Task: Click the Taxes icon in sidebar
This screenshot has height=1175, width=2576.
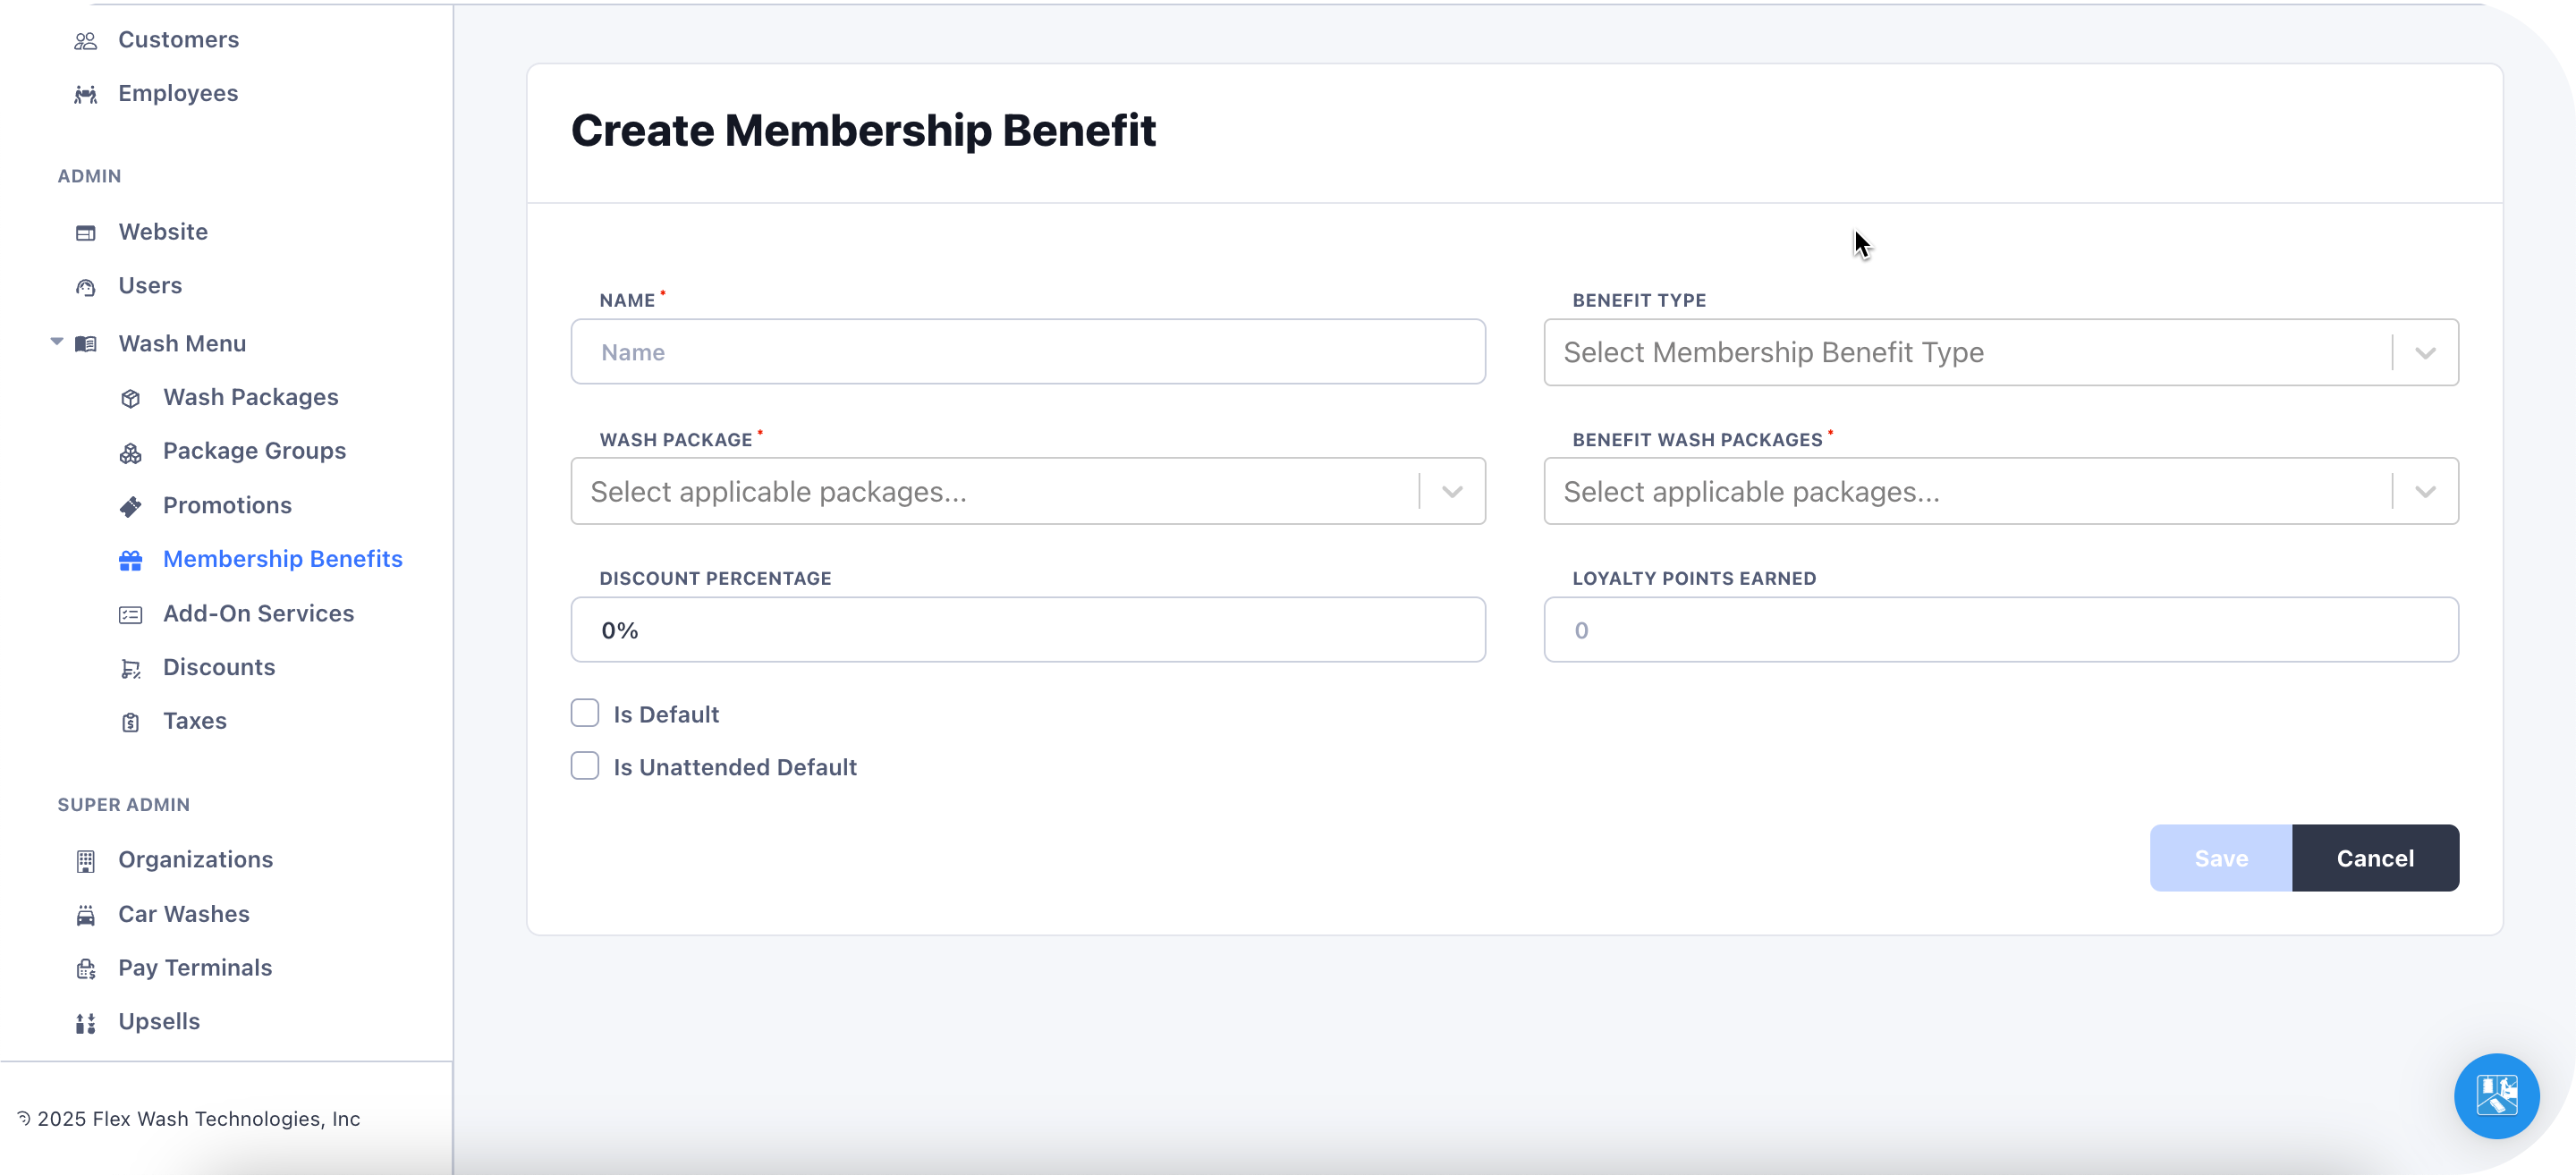Action: 130,722
